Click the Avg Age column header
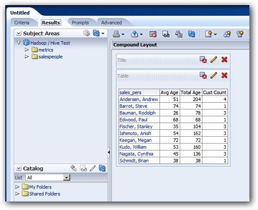Viewport: 258px width, 210px height. [169, 93]
